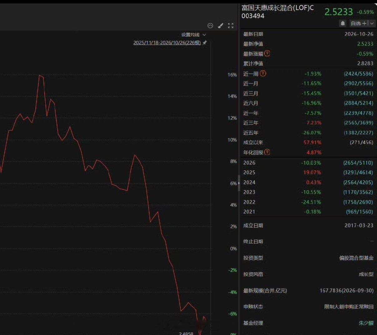377x335 pixels.
Task: Click the ranking (2424/5586)
Action: tap(359, 74)
